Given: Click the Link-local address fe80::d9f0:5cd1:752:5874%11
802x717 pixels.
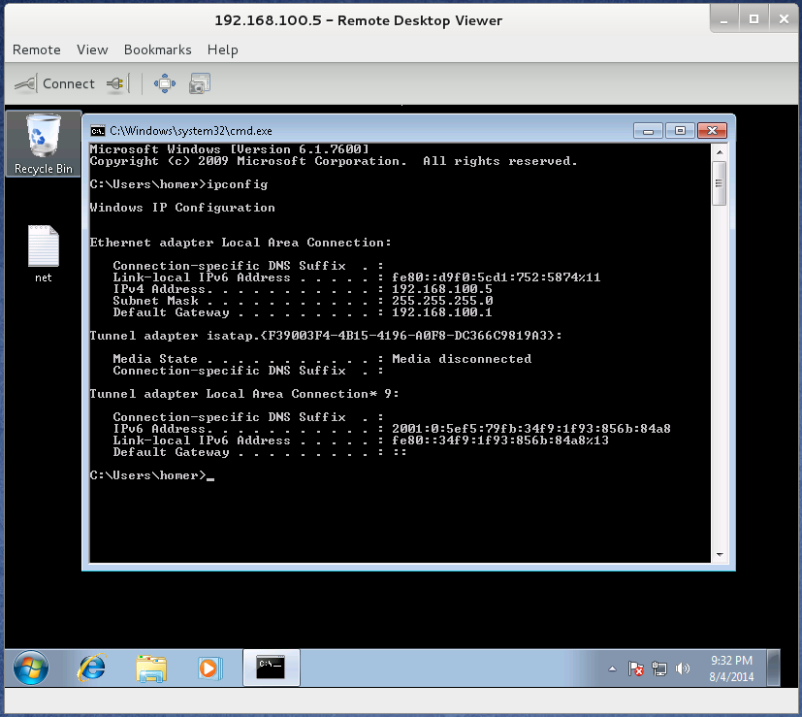Looking at the screenshot, I should [497, 277].
